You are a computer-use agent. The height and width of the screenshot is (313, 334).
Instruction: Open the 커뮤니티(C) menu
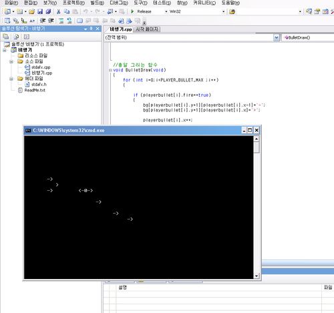click(204, 3)
